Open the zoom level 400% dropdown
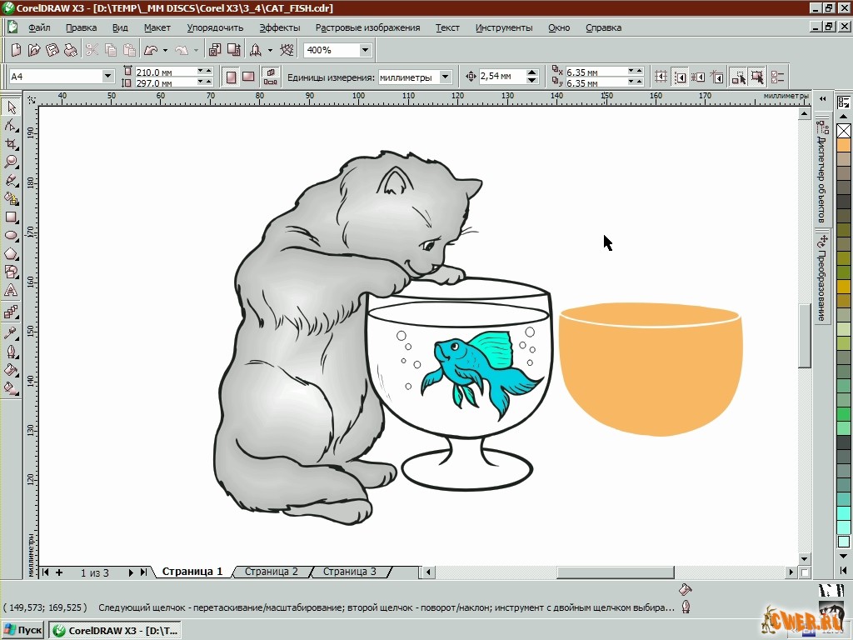 (x=365, y=50)
